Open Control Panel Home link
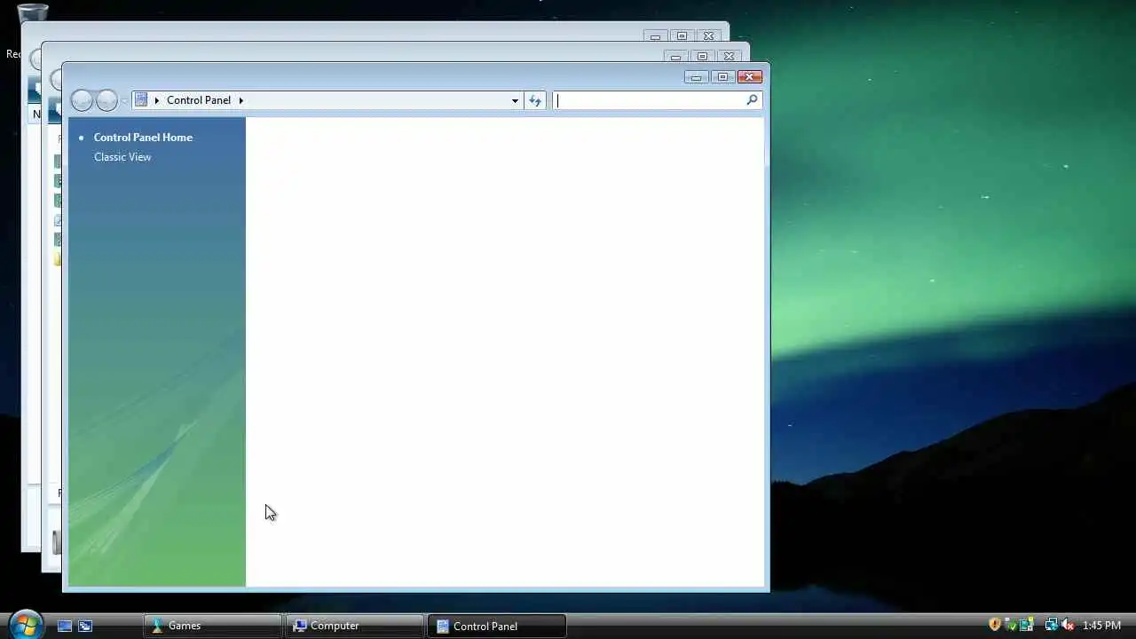Screen dimensions: 1136x639 143,138
